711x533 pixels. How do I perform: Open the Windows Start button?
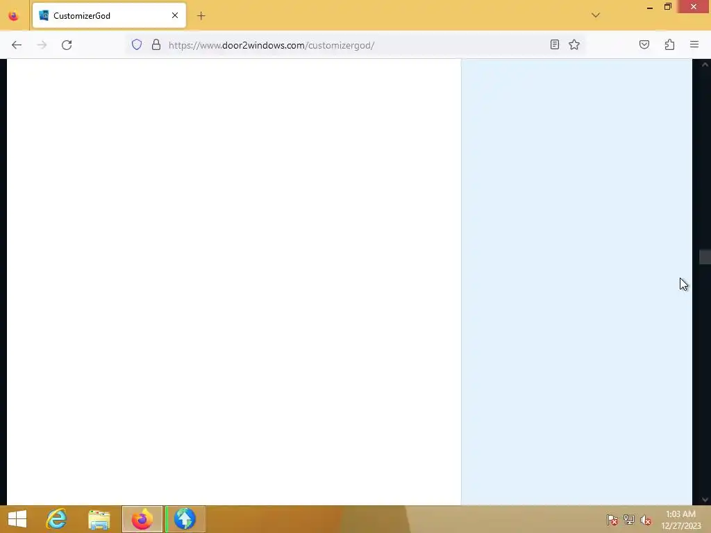pyautogui.click(x=17, y=519)
